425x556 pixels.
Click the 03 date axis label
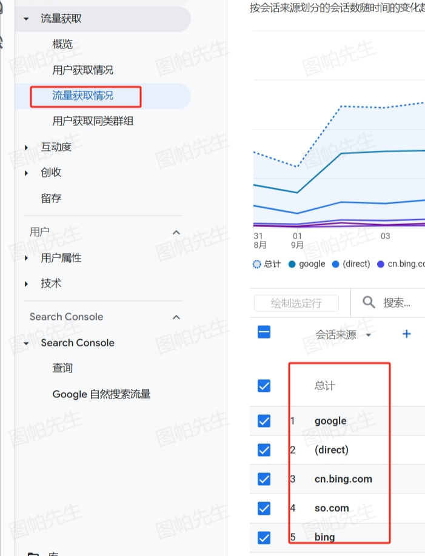(x=386, y=236)
